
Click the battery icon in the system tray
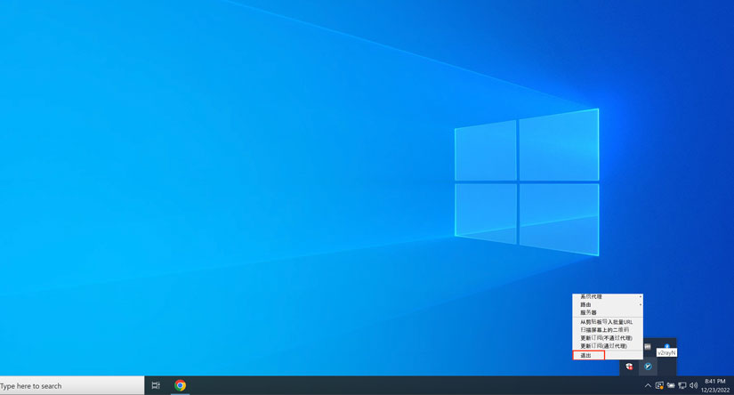(x=670, y=385)
